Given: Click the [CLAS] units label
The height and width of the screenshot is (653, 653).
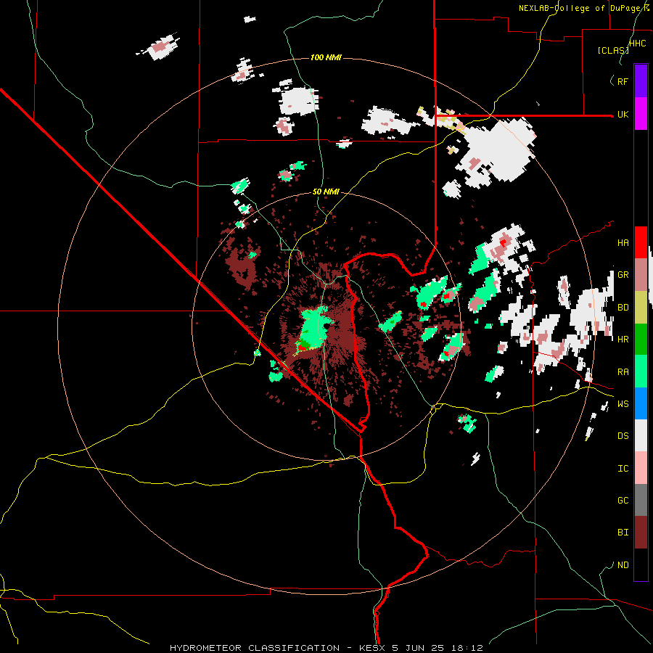Looking at the screenshot, I should (612, 50).
